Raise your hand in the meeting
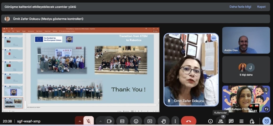The height and width of the screenshot is (126, 273). coord(163,121)
